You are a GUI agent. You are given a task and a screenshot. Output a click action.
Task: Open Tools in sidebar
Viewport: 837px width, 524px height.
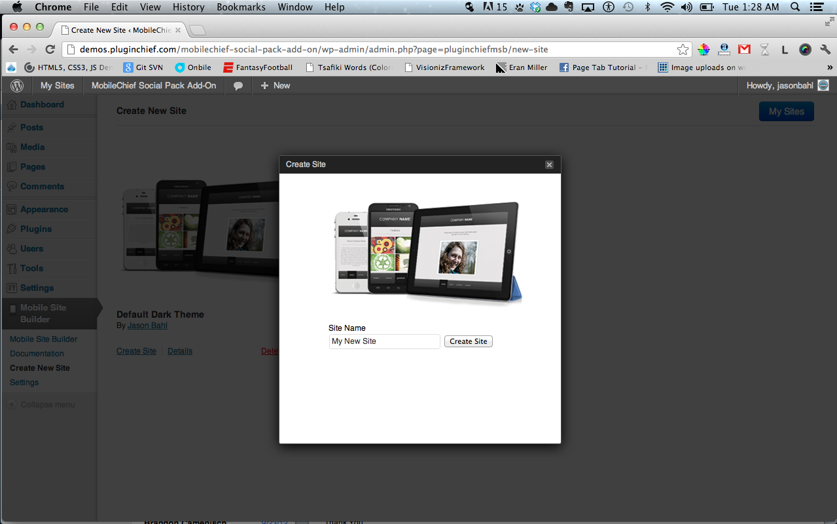31,269
